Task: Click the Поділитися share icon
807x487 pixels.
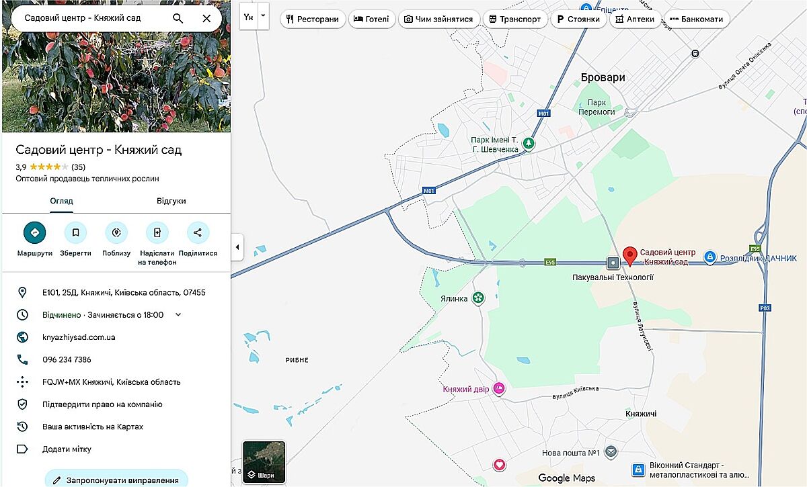Action: tap(198, 233)
